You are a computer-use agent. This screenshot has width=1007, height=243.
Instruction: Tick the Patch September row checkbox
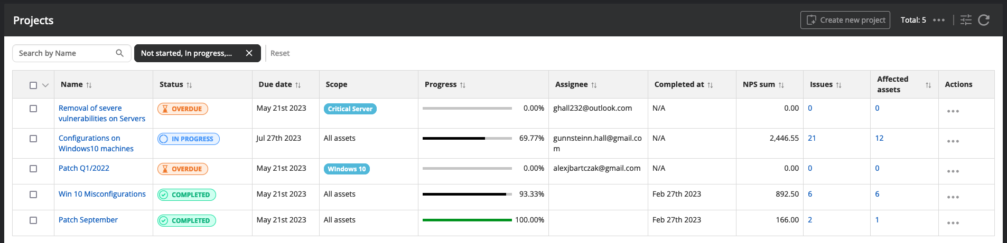click(33, 220)
